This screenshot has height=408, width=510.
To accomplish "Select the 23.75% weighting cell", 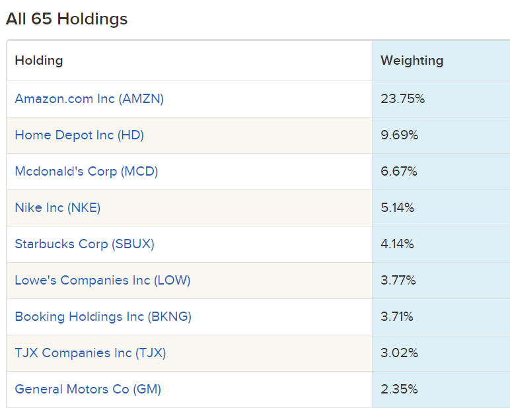I will click(x=402, y=99).
